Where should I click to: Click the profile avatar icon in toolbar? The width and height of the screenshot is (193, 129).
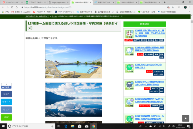pos(185,7)
